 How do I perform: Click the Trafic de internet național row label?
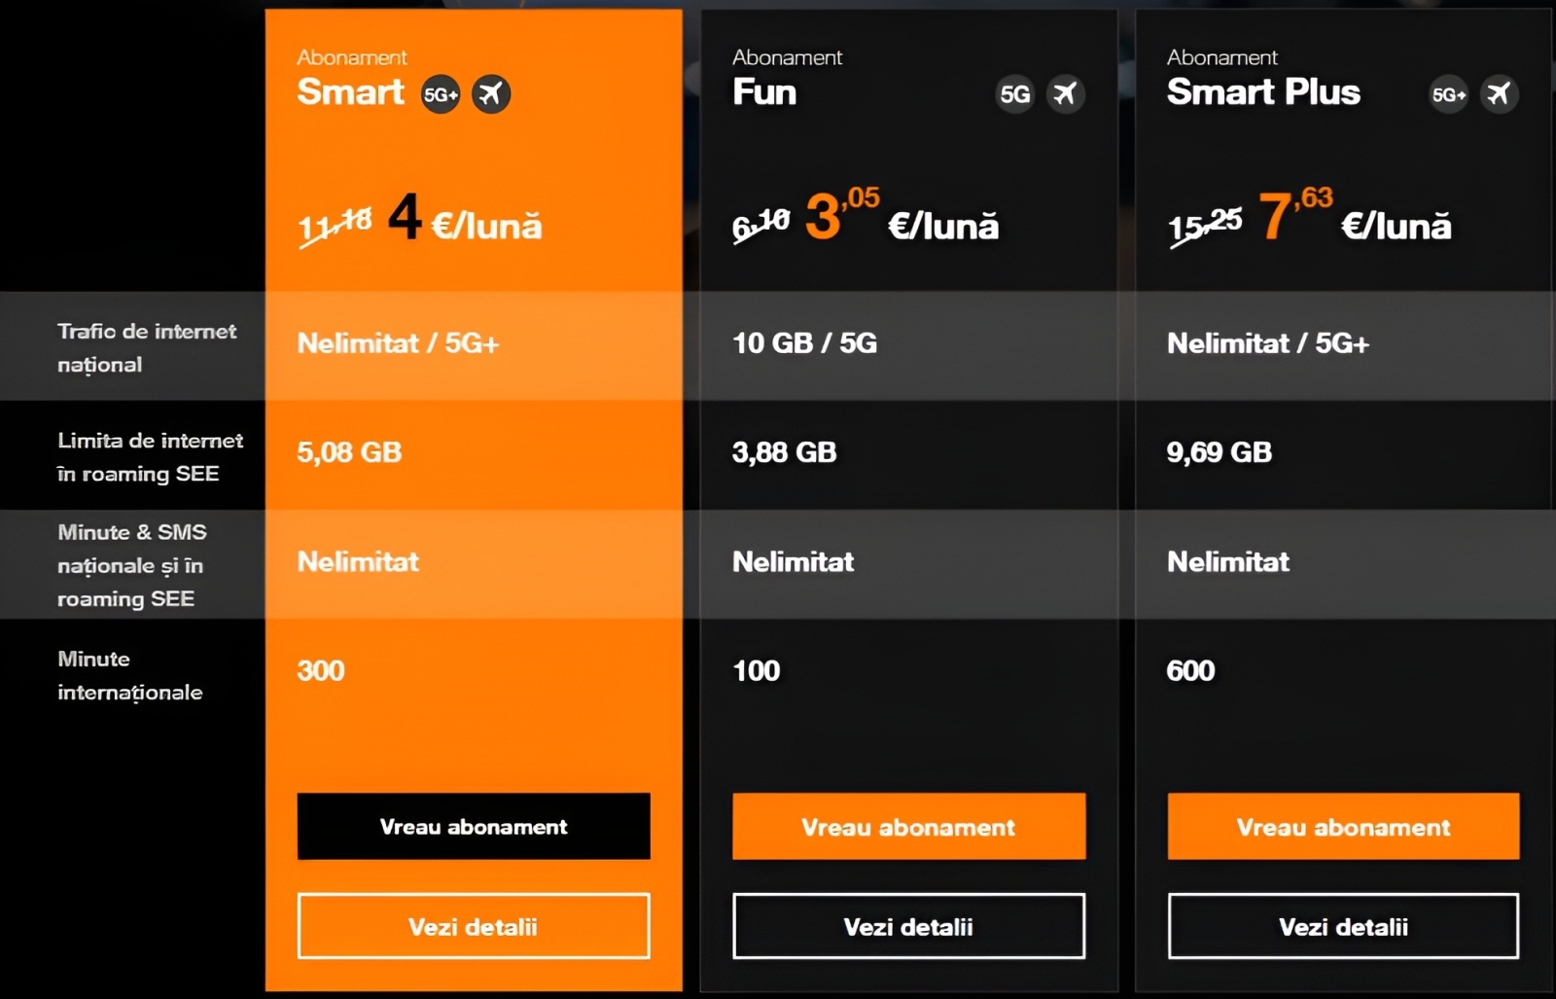pos(146,347)
